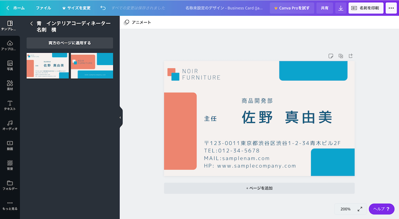The width and height of the screenshot is (399, 219).
Task: Collapse the side panel with arrow handle
Action: click(x=120, y=117)
